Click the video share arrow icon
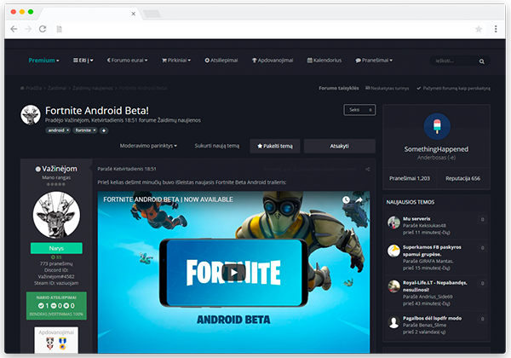 [x=359, y=199]
